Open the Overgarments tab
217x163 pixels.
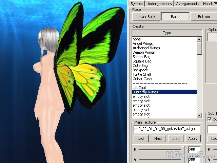tap(187, 4)
